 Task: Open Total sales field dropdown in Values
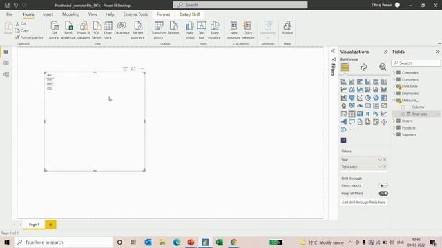[380, 167]
